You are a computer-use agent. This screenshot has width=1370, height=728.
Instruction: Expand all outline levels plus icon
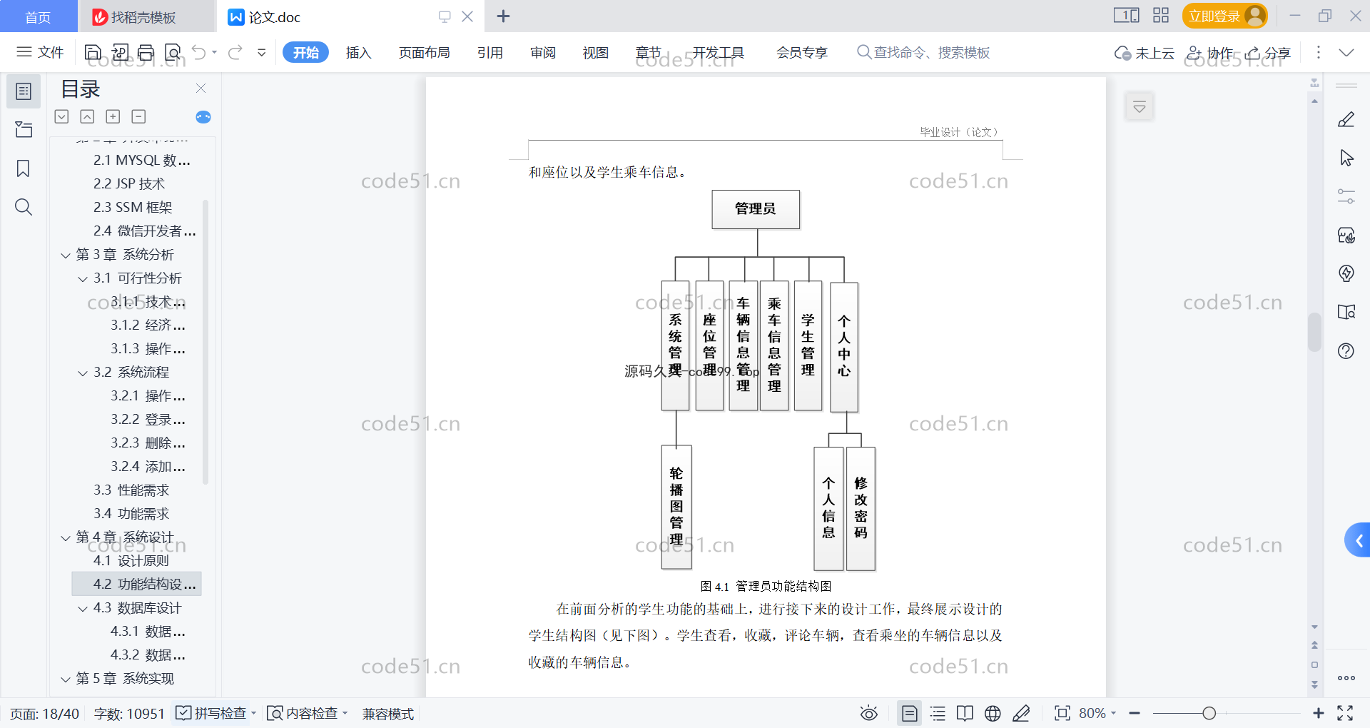click(x=113, y=116)
